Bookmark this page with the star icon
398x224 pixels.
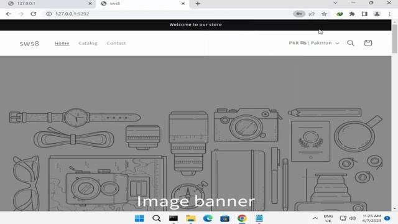click(324, 14)
